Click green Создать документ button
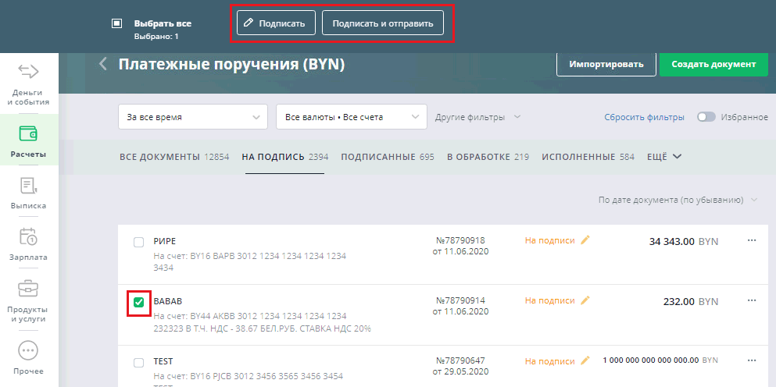776x387 pixels. coord(713,64)
